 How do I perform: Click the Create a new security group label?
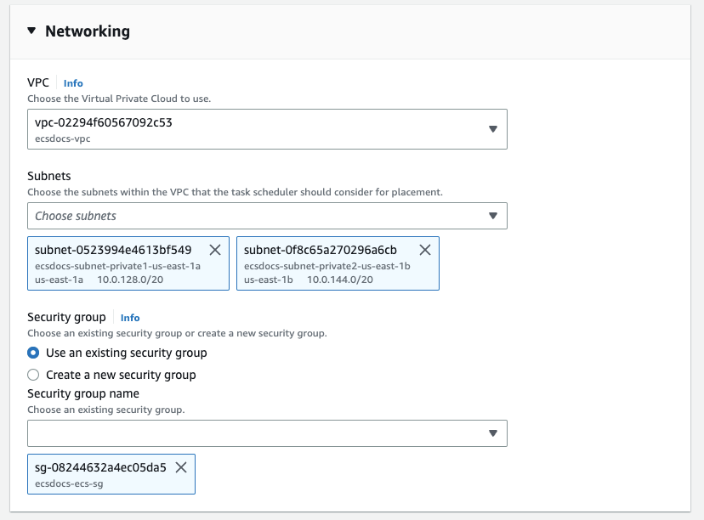coord(121,375)
